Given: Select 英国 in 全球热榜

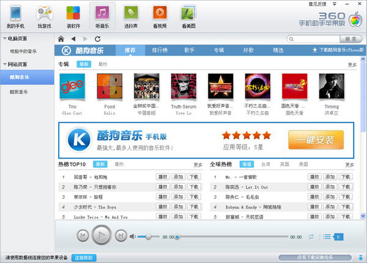Looking at the screenshot, I should point(284,164).
